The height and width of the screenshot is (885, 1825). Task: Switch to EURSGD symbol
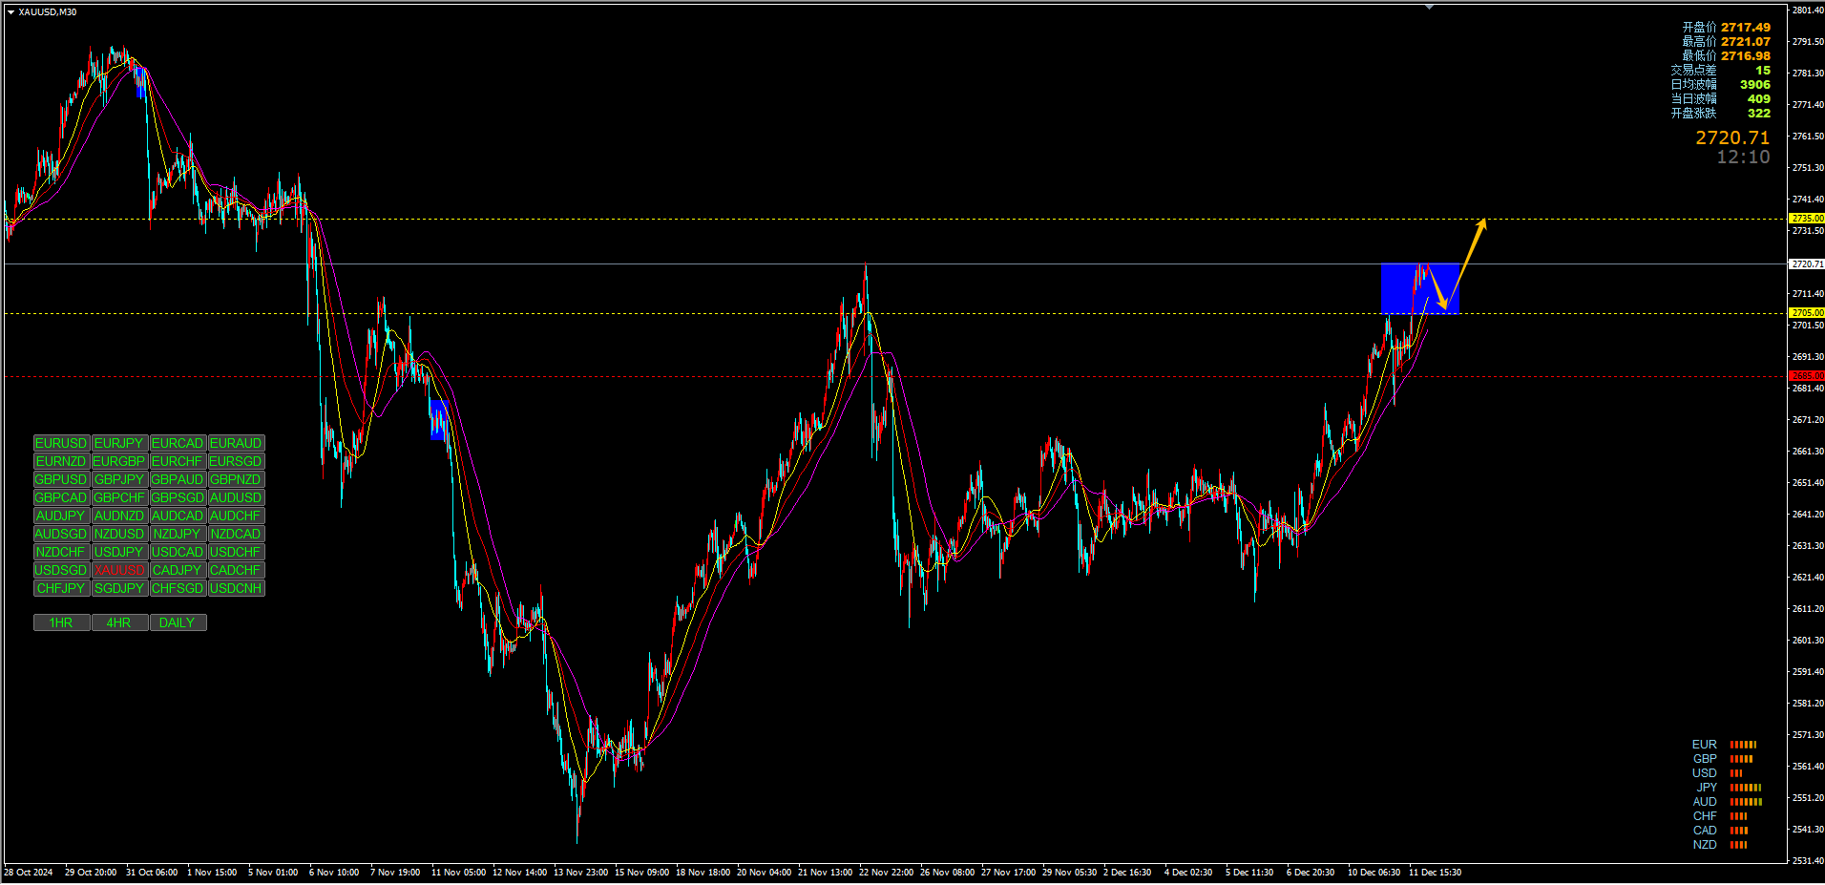(236, 461)
